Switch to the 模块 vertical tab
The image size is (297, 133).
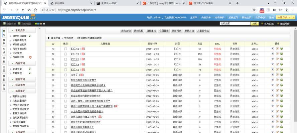pyautogui.click(x=4, y=42)
